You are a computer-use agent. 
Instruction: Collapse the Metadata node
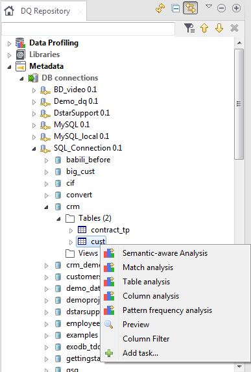coord(9,67)
